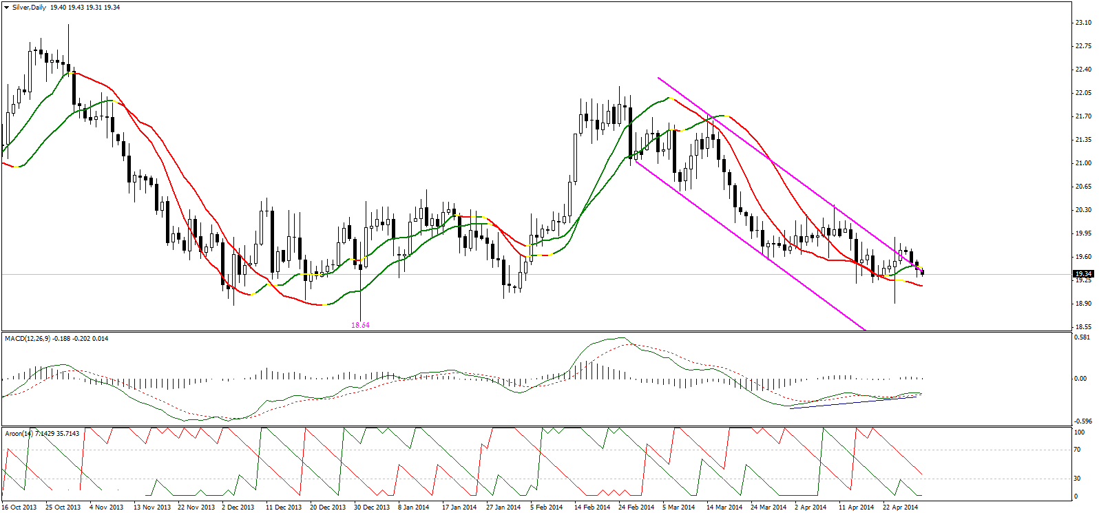Viewport: 1099px width, 513px height.
Task: Click the 25 Oct 2013 date label
Action: tap(63, 507)
